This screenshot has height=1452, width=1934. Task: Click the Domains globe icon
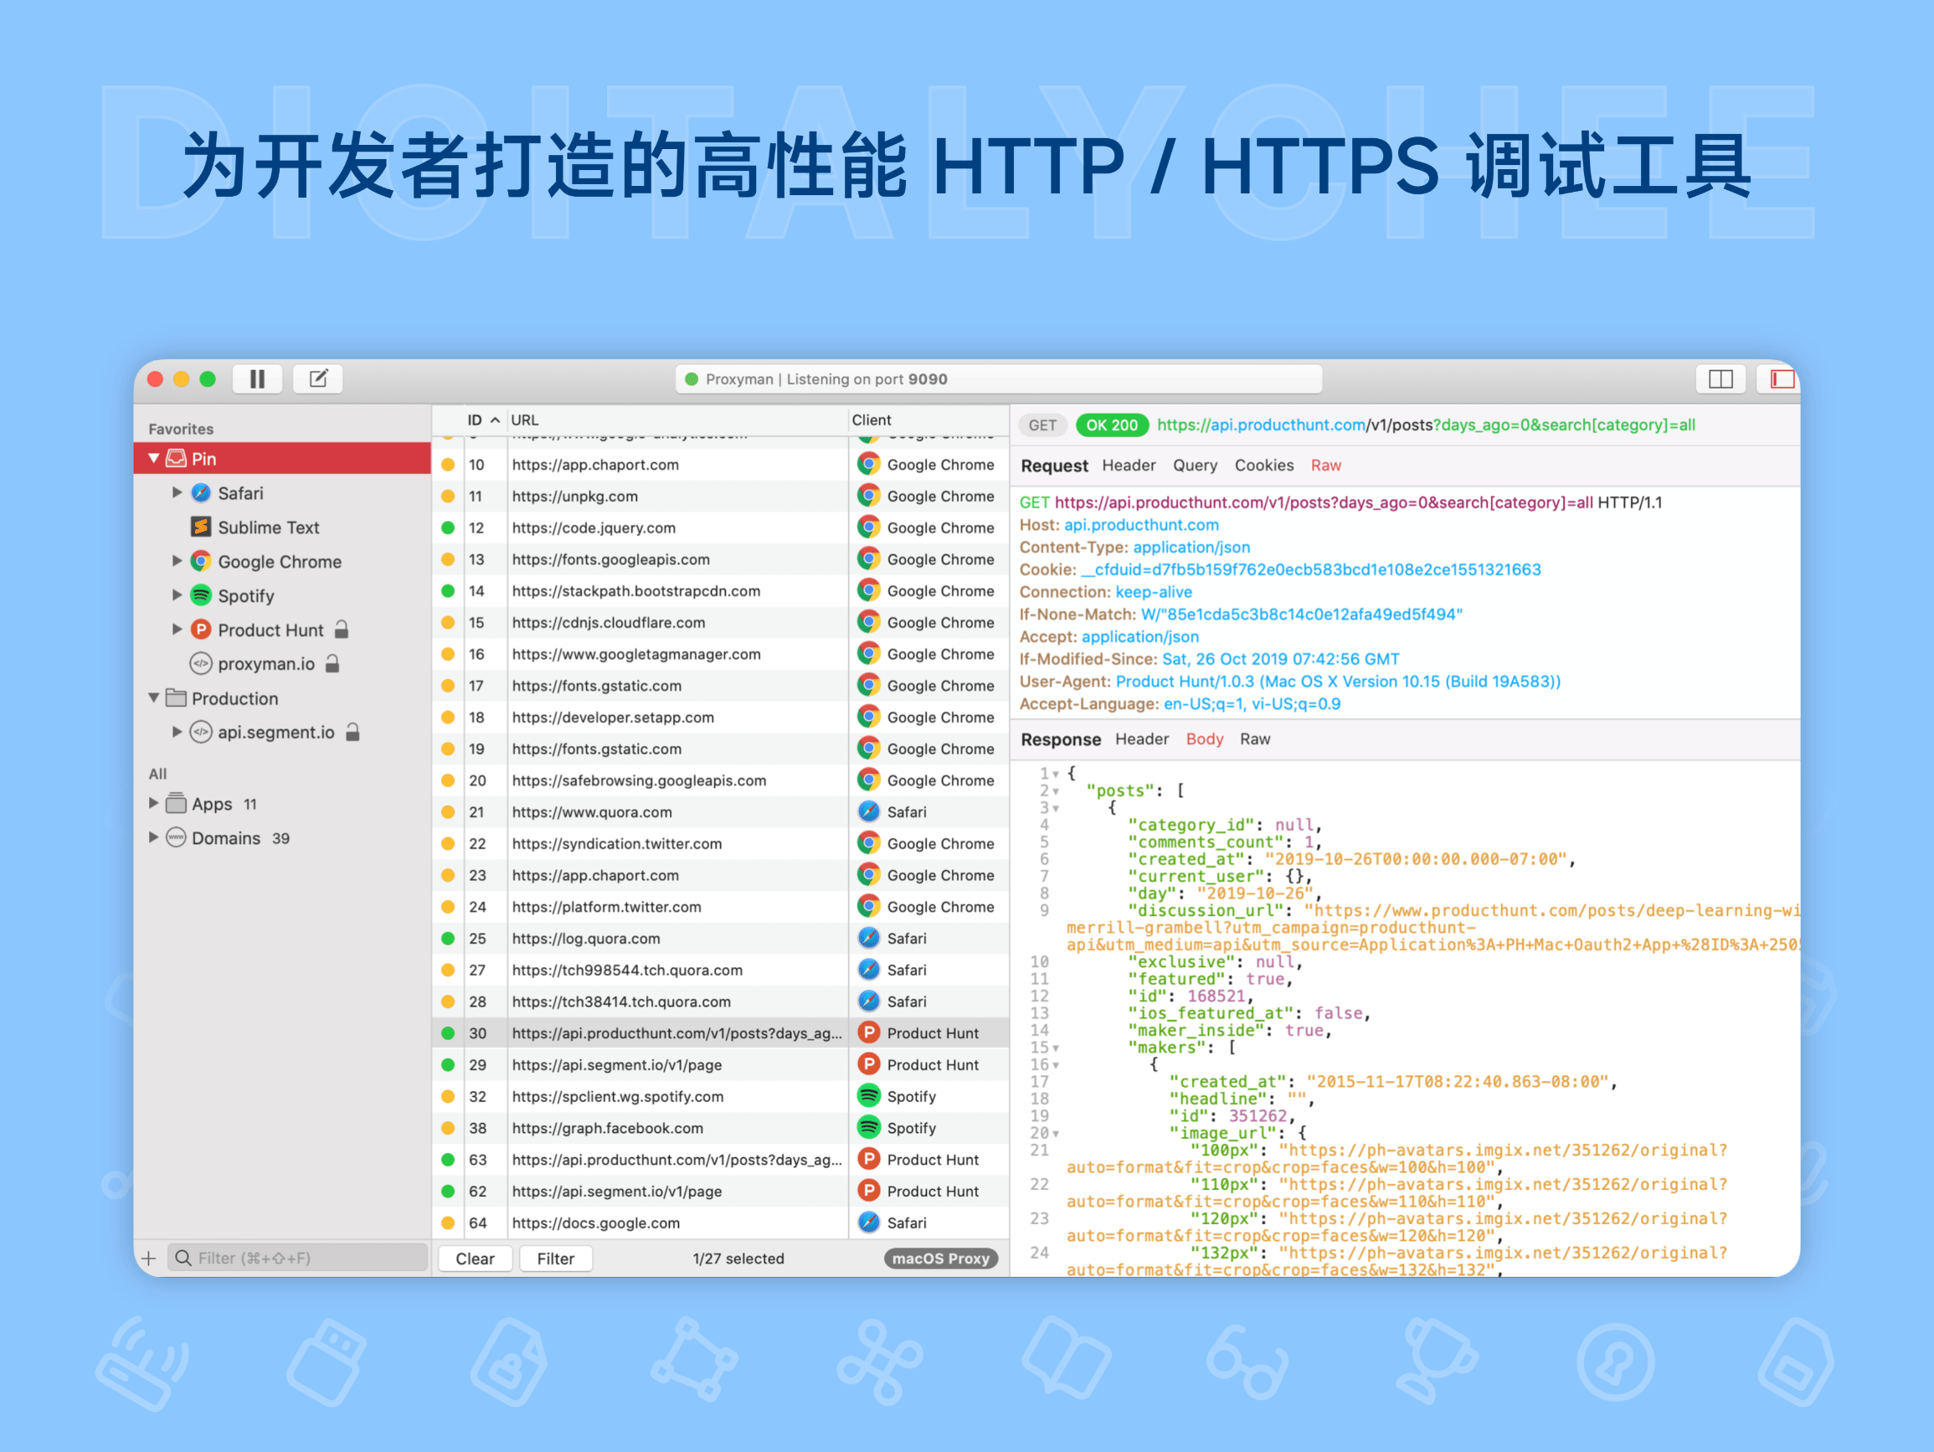[176, 838]
